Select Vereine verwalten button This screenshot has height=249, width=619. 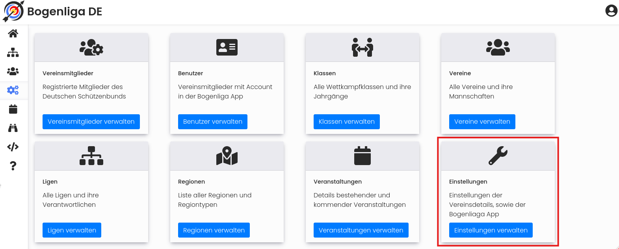(482, 122)
